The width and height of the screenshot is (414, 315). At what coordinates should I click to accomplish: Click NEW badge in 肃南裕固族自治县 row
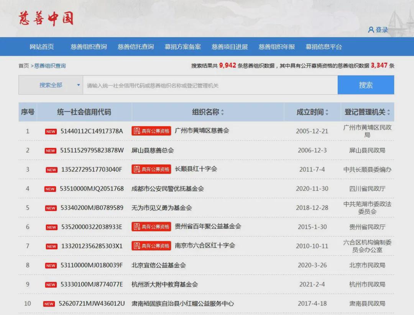(x=49, y=304)
